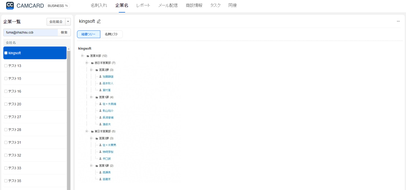Click the 東日本営業部 (5) department label
Screen dimensions: 406x190
point(105,131)
